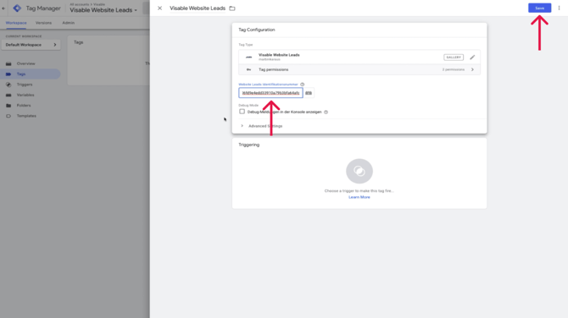Click the Templates sidebar icon
This screenshot has height=318, width=568.
(8, 116)
